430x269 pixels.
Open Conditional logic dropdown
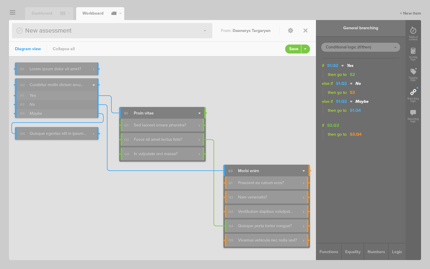click(360, 47)
